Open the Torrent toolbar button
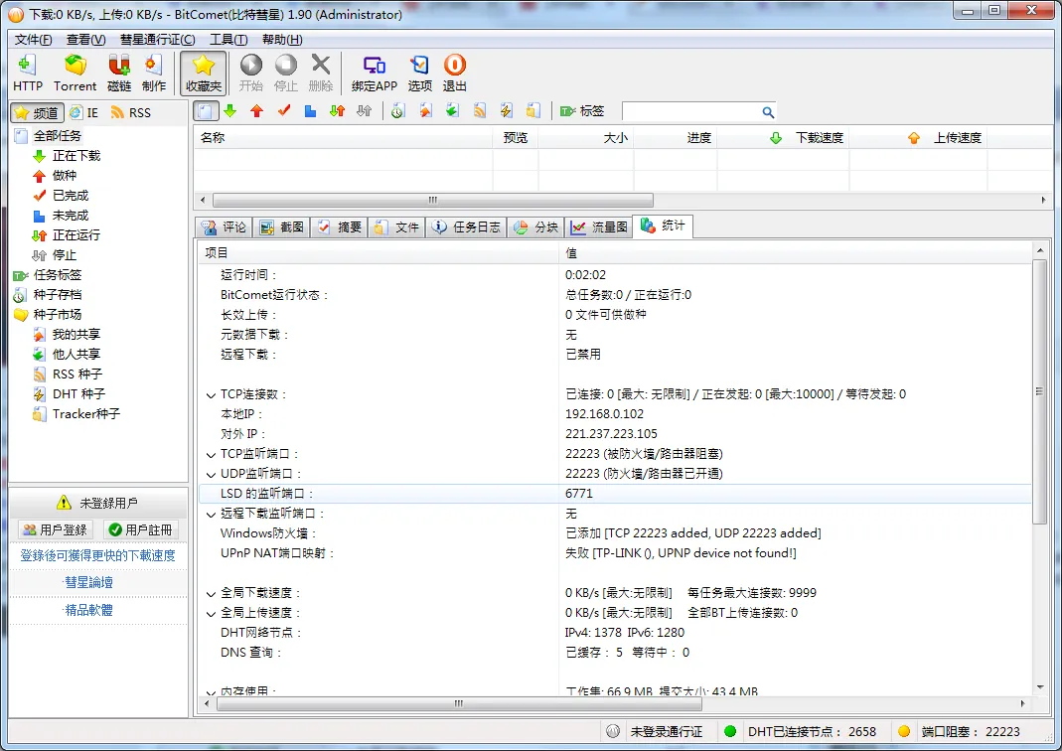 (76, 66)
